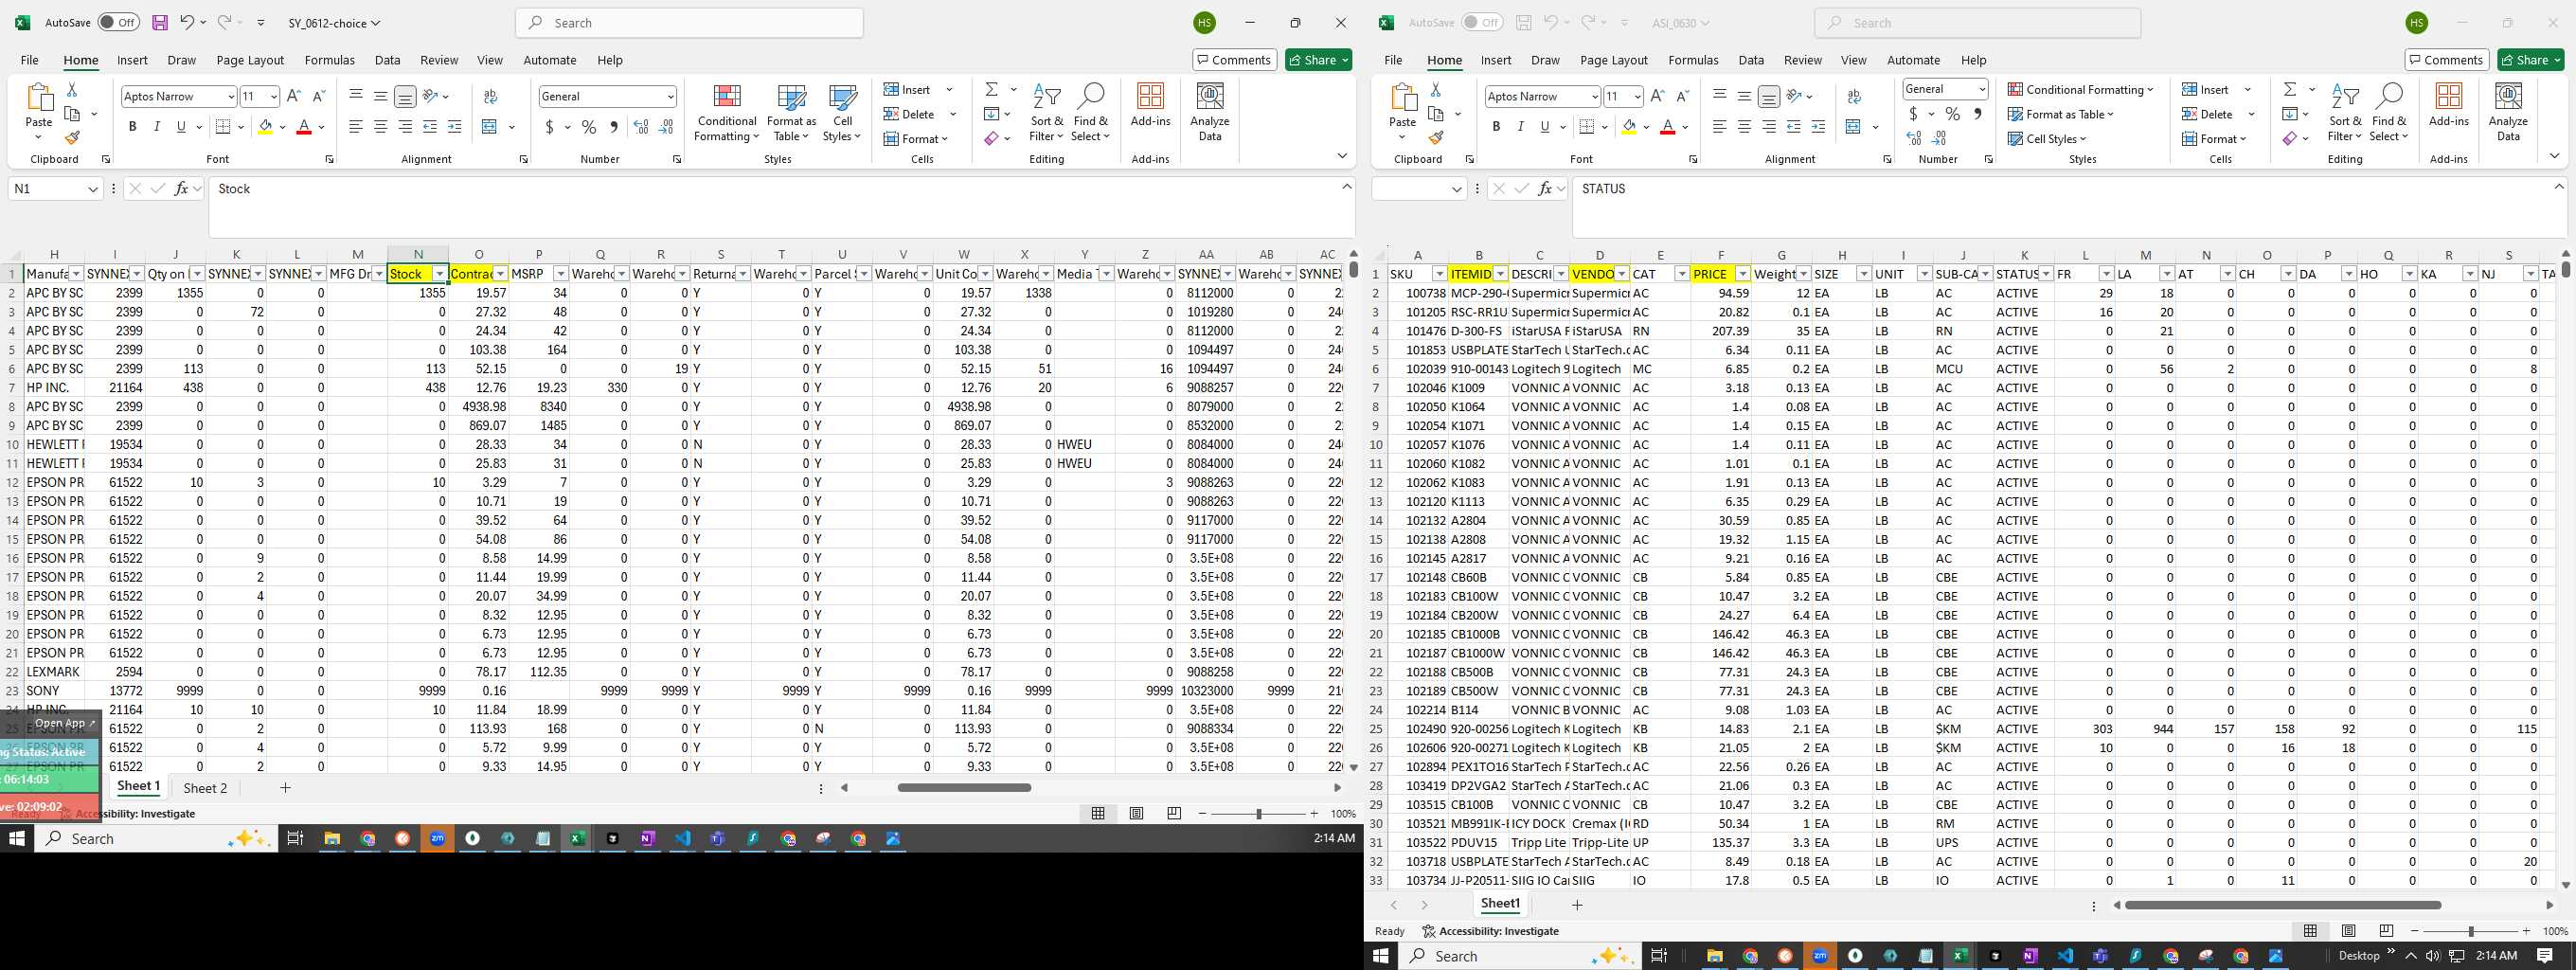Click zoom slider in ASI_0630 status bar
Viewport: 2576px width, 970px height.
pyautogui.click(x=2470, y=931)
